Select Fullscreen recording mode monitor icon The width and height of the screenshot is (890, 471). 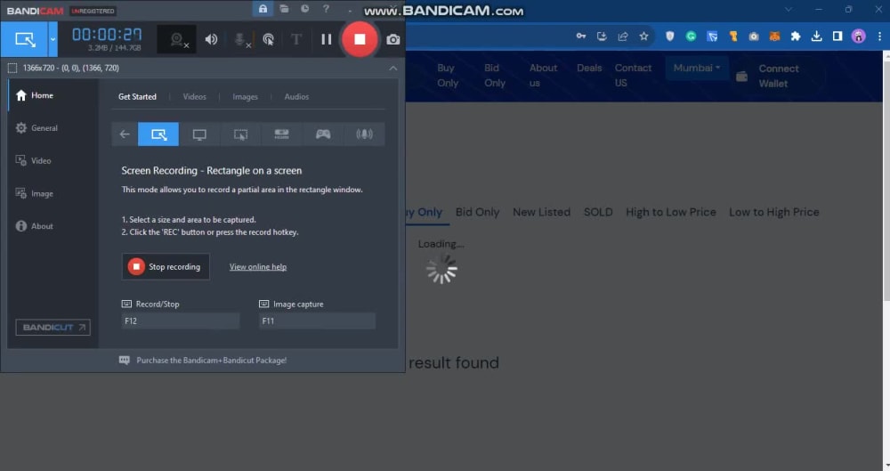pyautogui.click(x=199, y=134)
